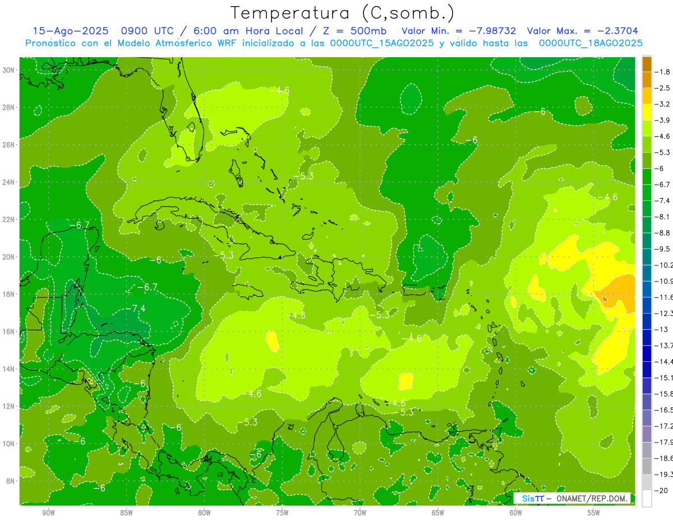Click the 10N latitude axis label
The image size is (673, 520).
pos(8,444)
